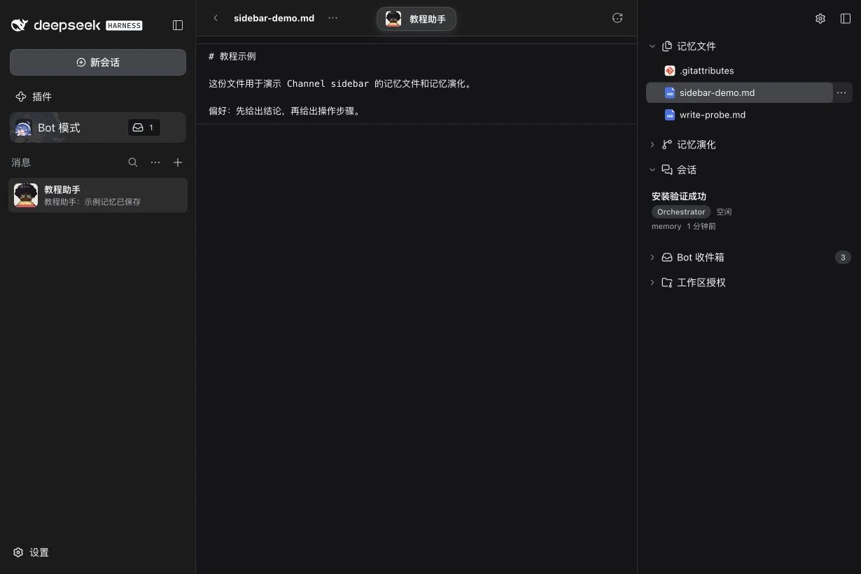Image resolution: width=861 pixels, height=574 pixels.
Task: Click the MD icon beside sidebar-demo.md
Action: pos(670,92)
